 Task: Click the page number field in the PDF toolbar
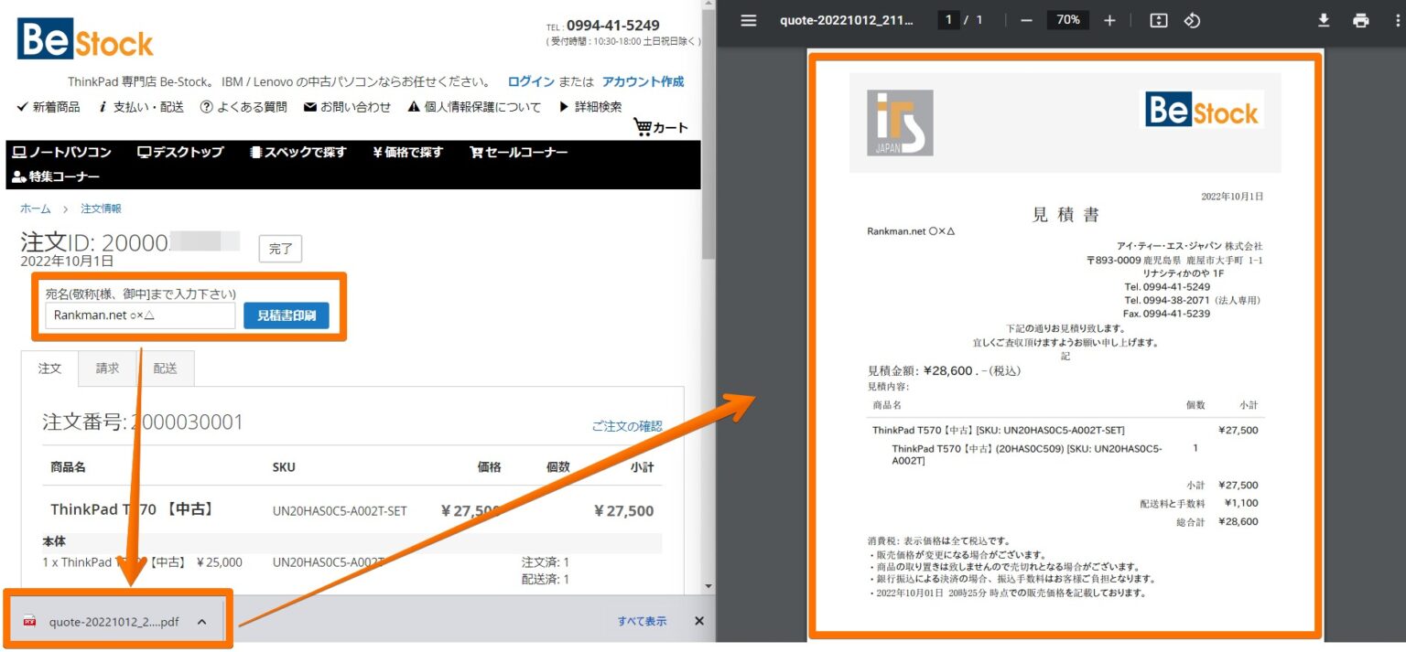[948, 20]
